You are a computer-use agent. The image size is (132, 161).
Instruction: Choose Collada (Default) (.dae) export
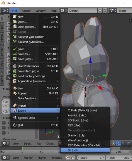(x=85, y=110)
